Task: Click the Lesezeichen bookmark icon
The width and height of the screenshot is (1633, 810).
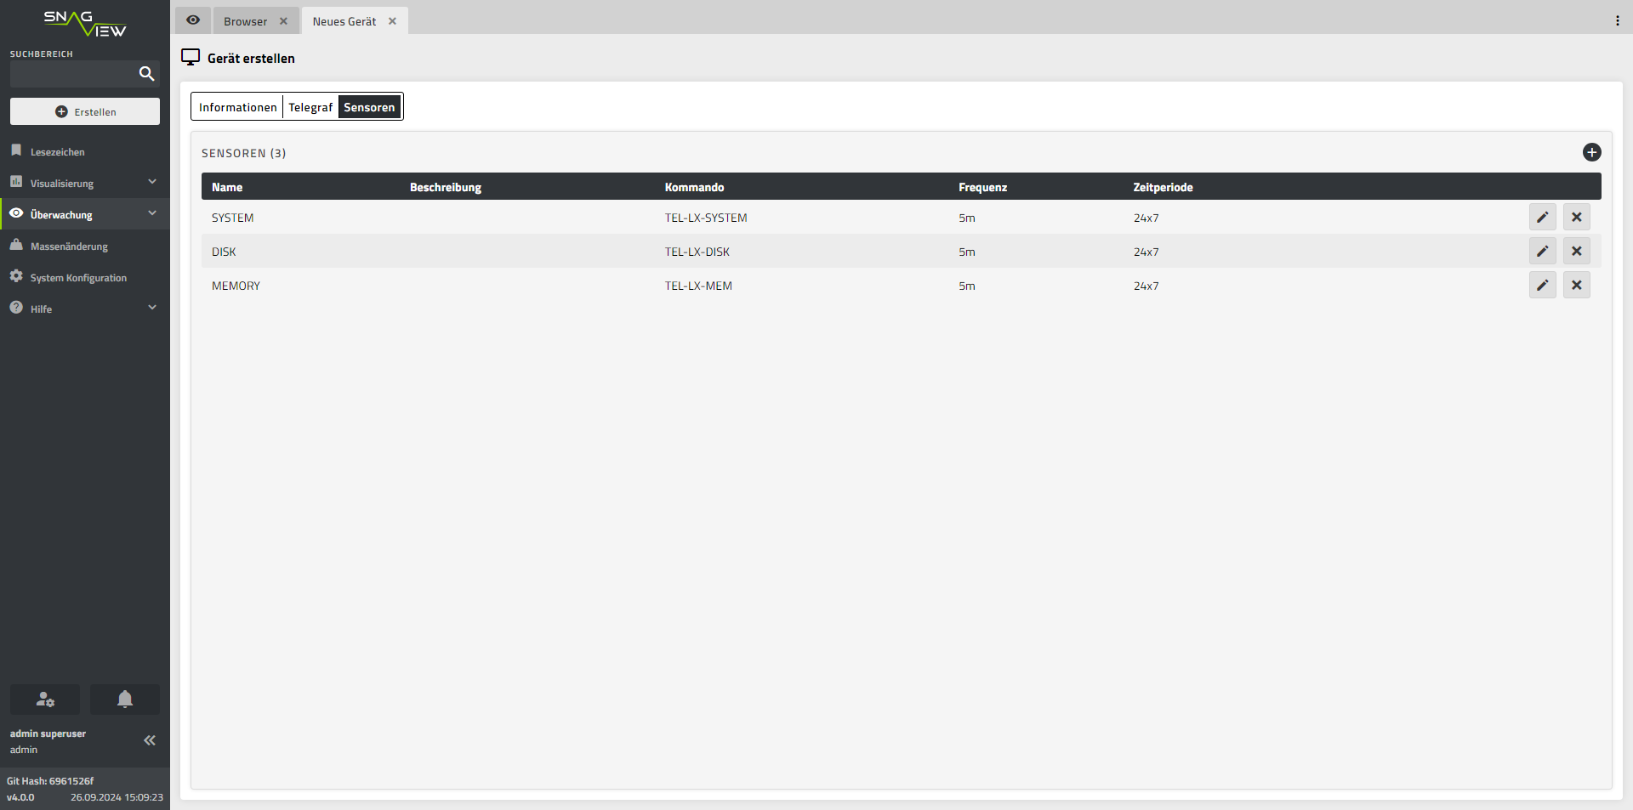Action: (x=16, y=150)
